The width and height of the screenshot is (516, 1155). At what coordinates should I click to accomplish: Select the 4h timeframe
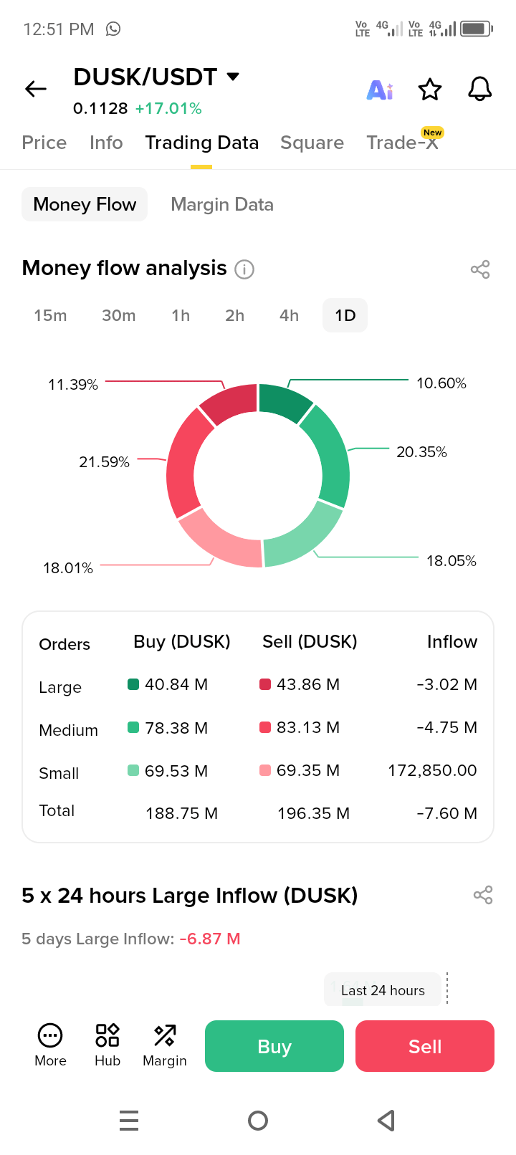coord(289,315)
